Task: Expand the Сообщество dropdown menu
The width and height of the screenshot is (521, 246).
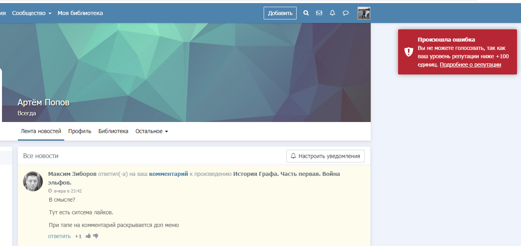Action: tap(32, 13)
